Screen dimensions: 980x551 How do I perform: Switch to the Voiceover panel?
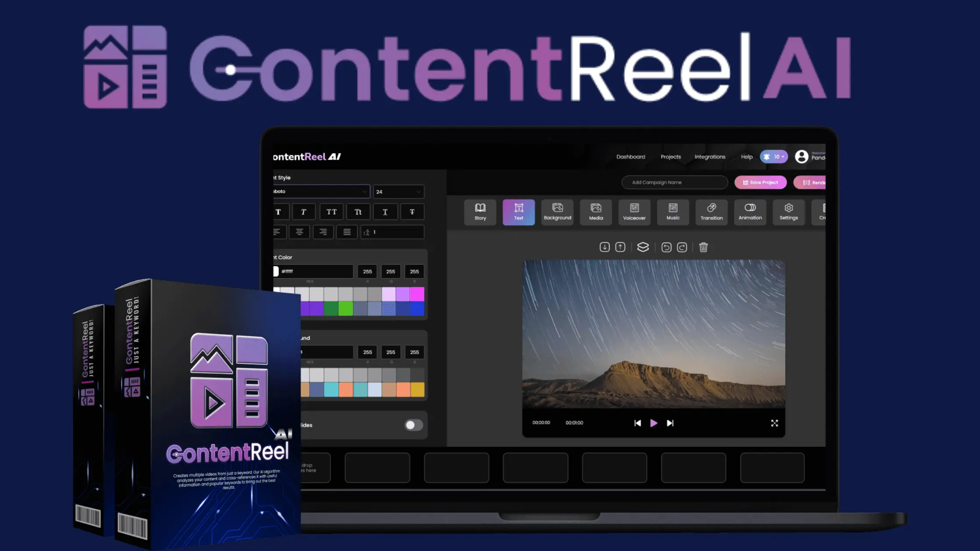pos(634,211)
